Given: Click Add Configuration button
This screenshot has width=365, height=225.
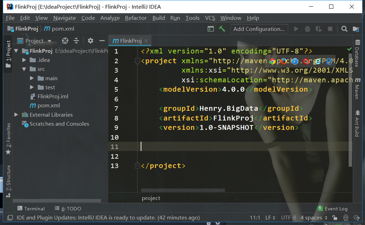Looking at the screenshot, I should (x=259, y=29).
